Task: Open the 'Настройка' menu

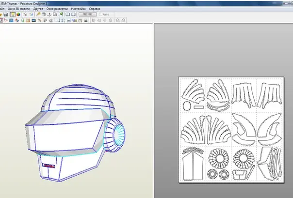Action: [78, 9]
